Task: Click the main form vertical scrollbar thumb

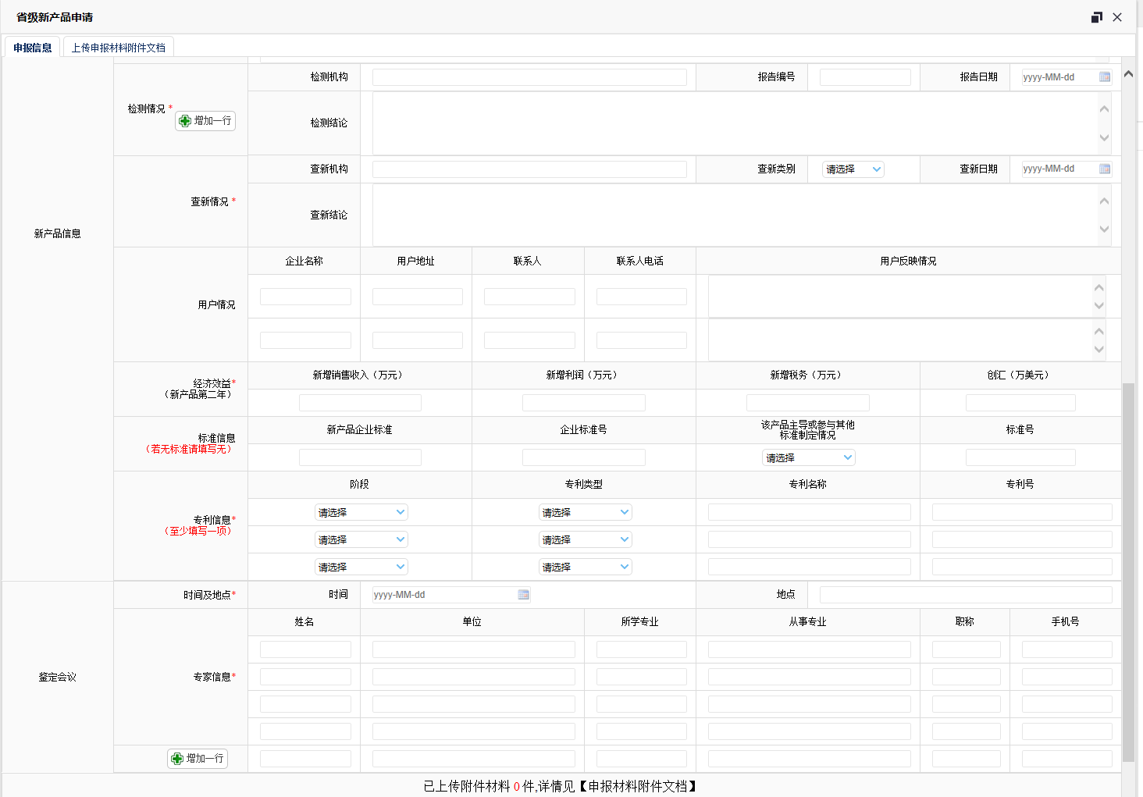Action: coord(1128,572)
